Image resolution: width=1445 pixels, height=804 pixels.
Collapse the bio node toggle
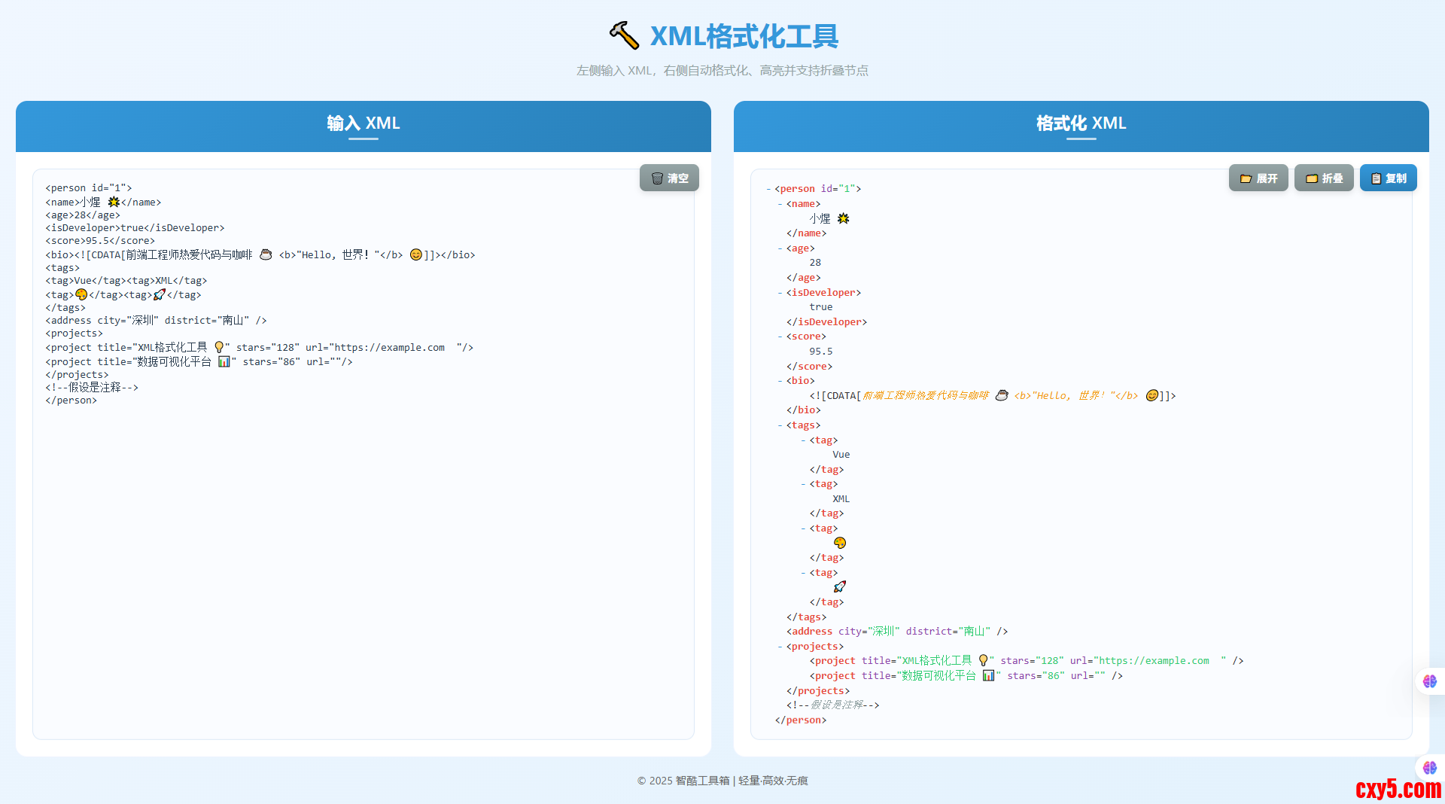tap(780, 381)
